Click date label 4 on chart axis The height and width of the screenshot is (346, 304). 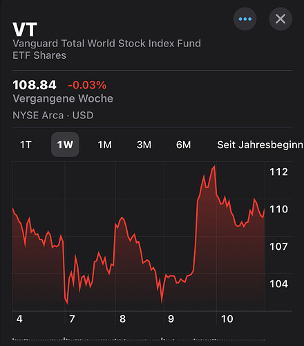pos(19,319)
